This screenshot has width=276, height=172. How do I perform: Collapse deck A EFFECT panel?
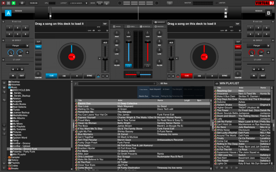[x=3, y=40]
